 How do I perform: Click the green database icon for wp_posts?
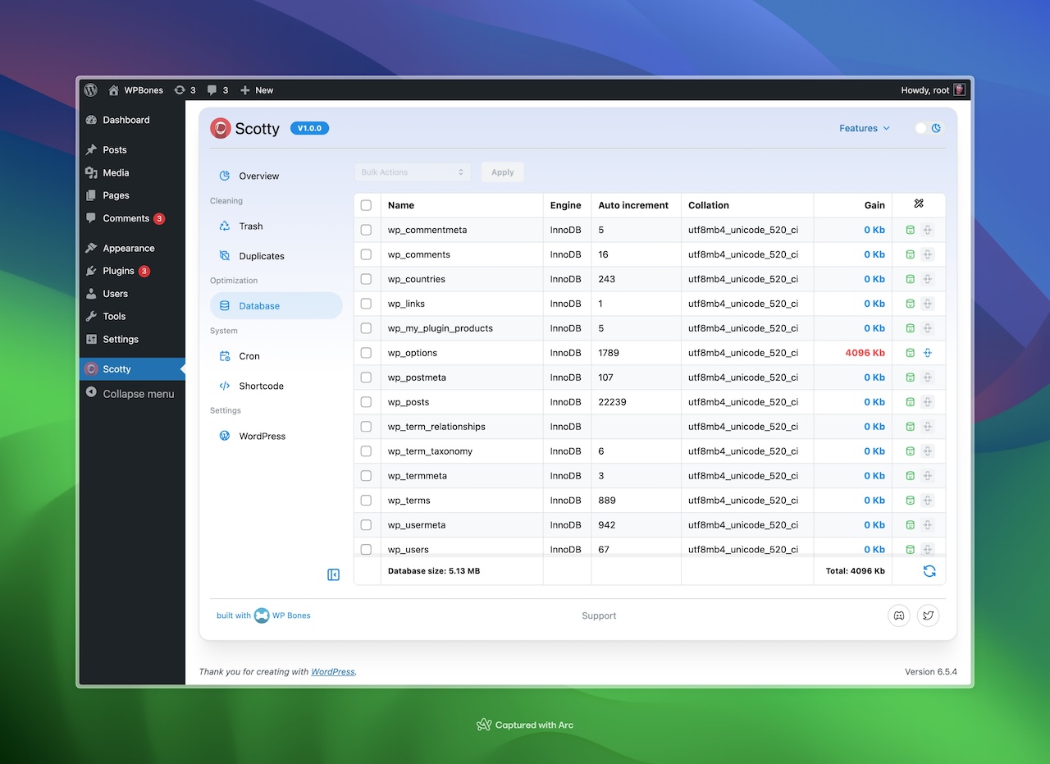point(910,402)
